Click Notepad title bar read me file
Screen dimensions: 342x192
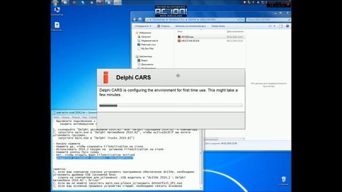[x=74, y=113]
